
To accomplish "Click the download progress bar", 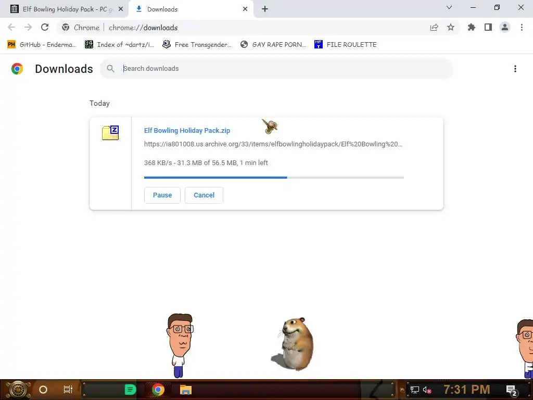I will point(274,178).
